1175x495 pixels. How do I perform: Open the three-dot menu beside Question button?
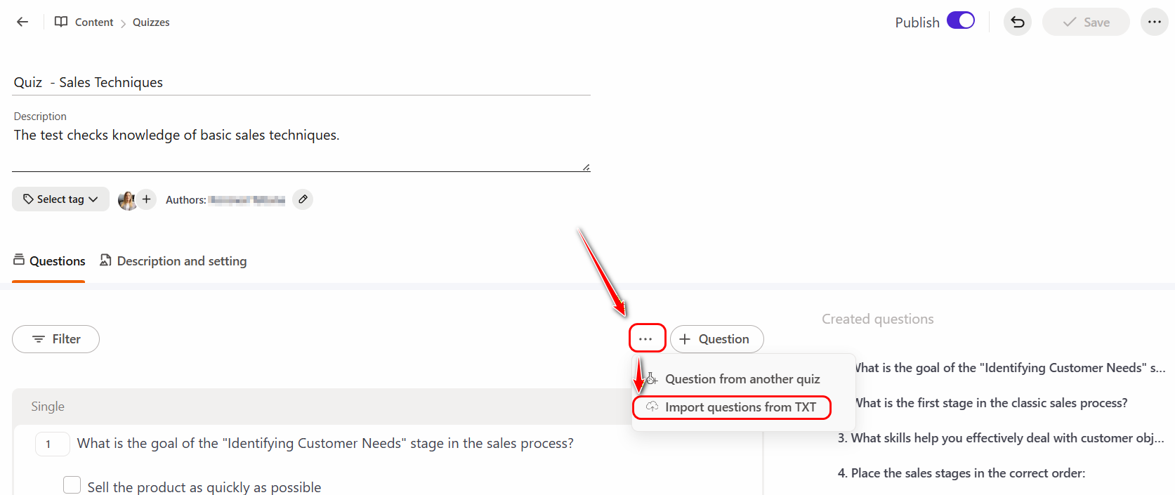click(x=646, y=339)
